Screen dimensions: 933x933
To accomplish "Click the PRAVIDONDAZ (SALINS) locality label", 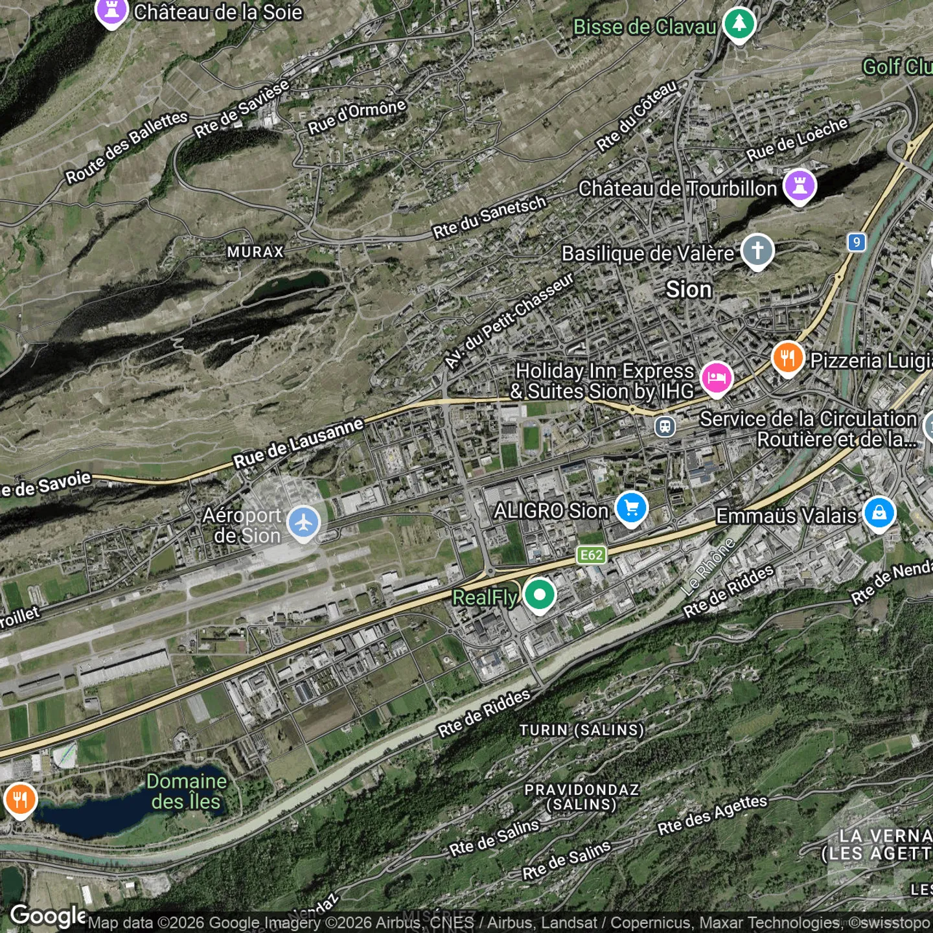I will click(582, 797).
